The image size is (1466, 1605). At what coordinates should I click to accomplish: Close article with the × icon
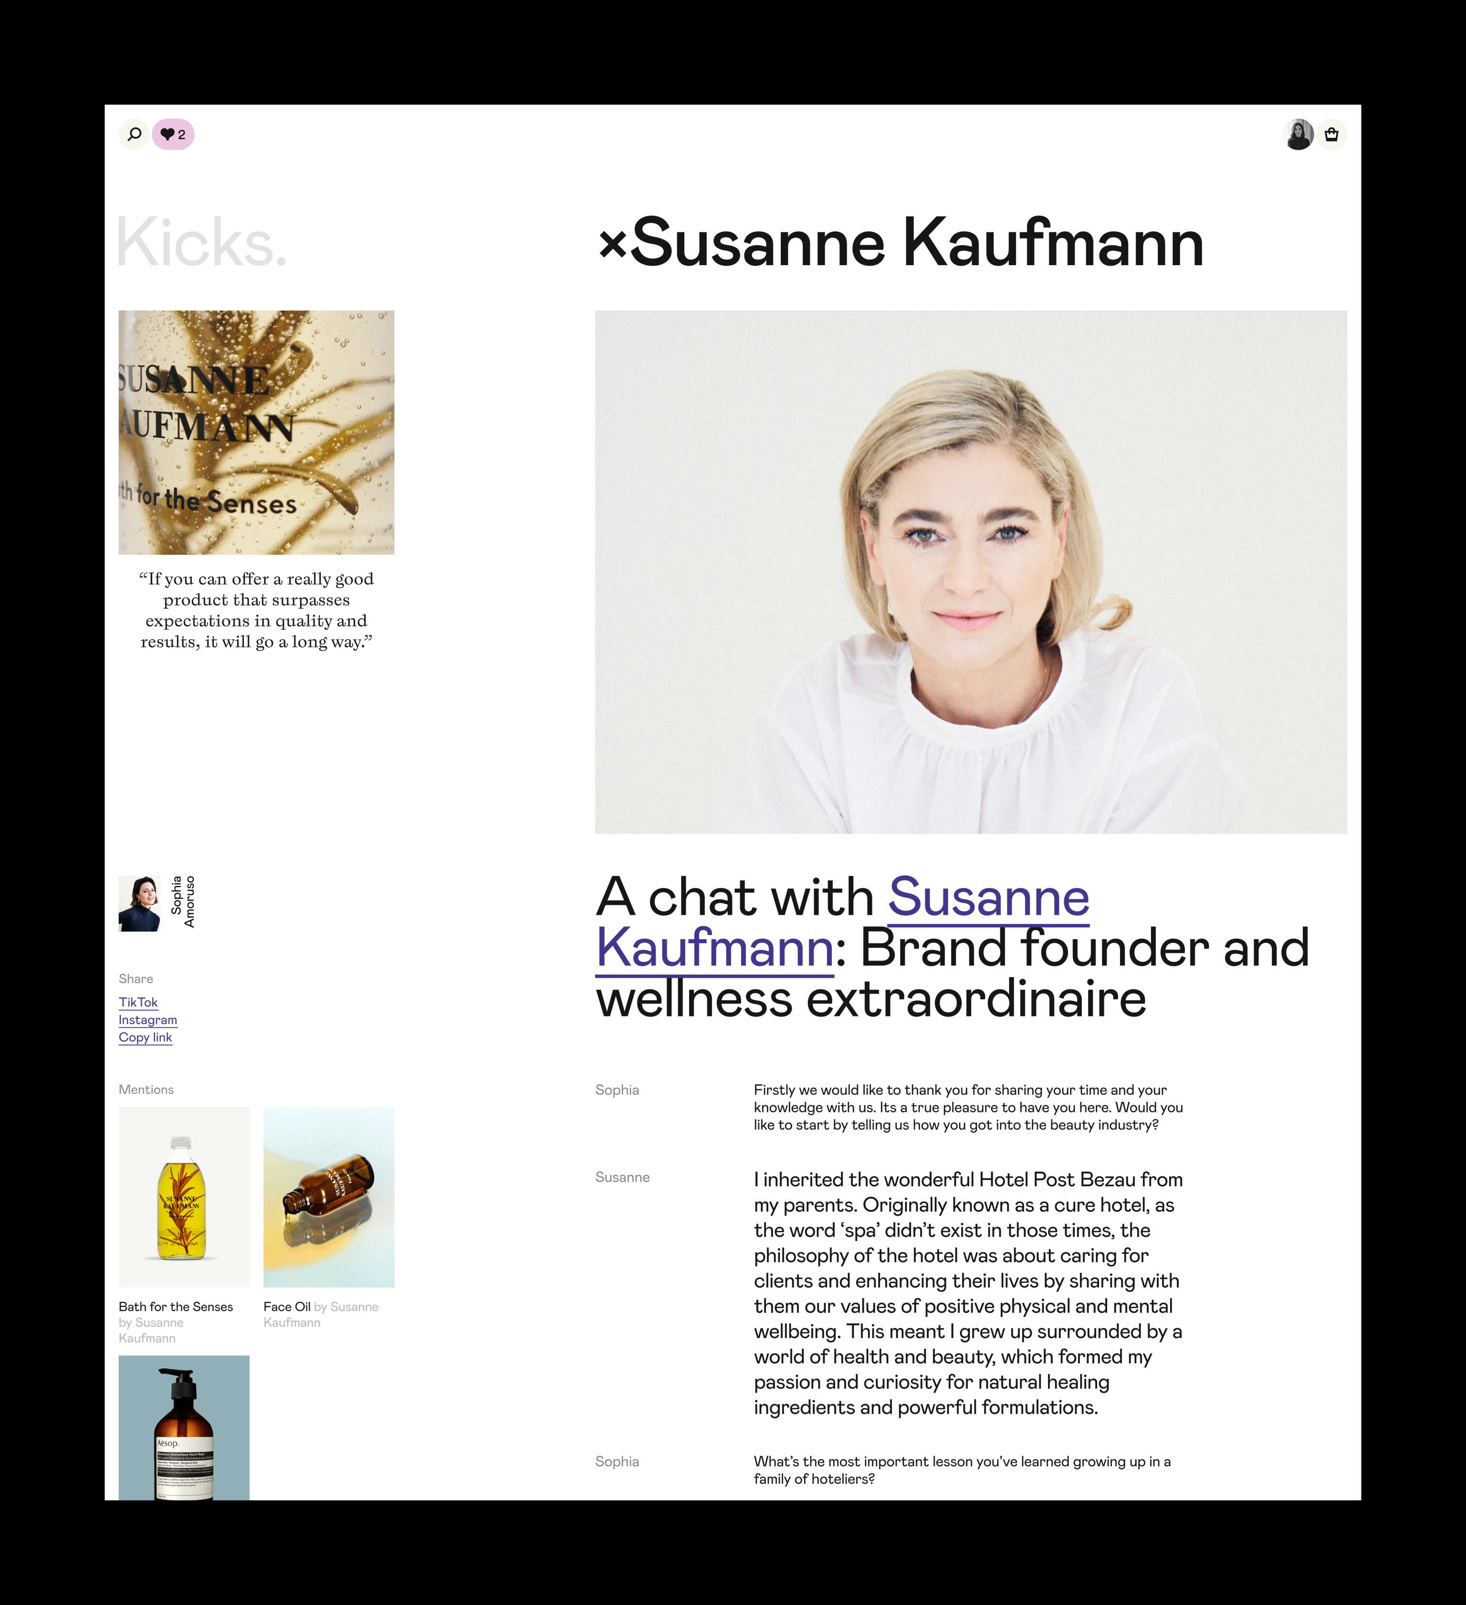613,244
